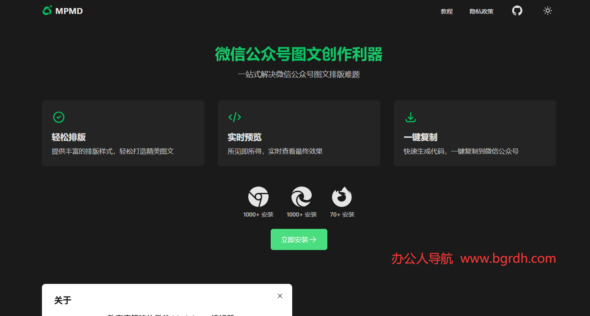The height and width of the screenshot is (316, 590).
Task: Click the code </> icon on the 实时预览 card
Action: (235, 117)
